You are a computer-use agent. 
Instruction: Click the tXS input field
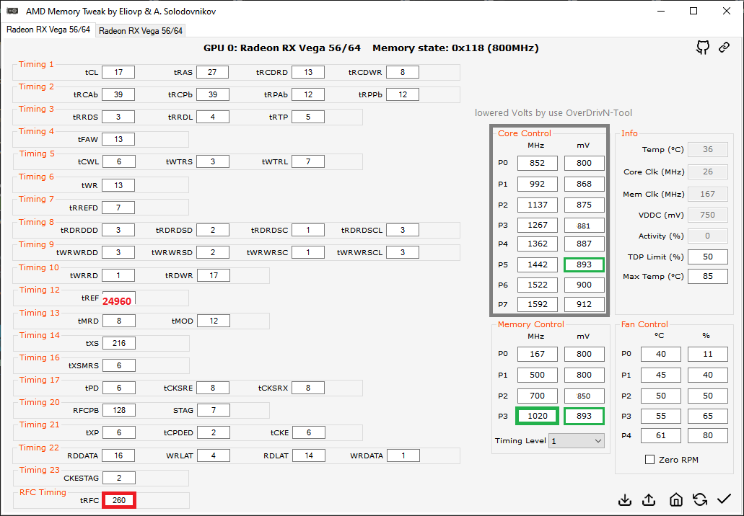pyautogui.click(x=118, y=343)
